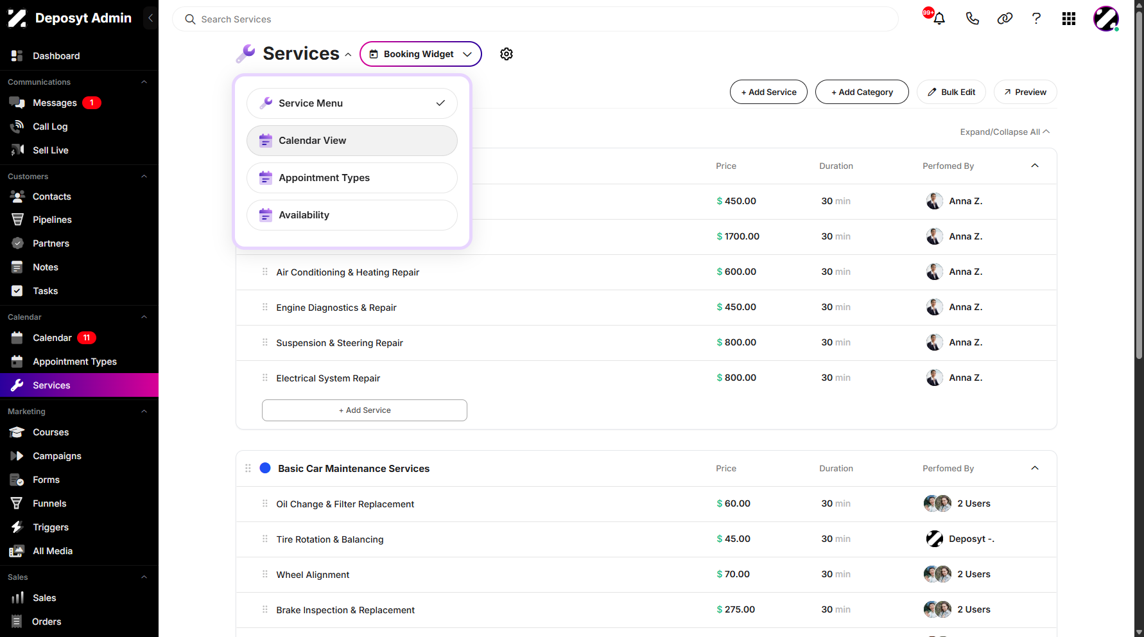Click the Search Services field
Image resolution: width=1144 pixels, height=637 pixels.
[535, 19]
